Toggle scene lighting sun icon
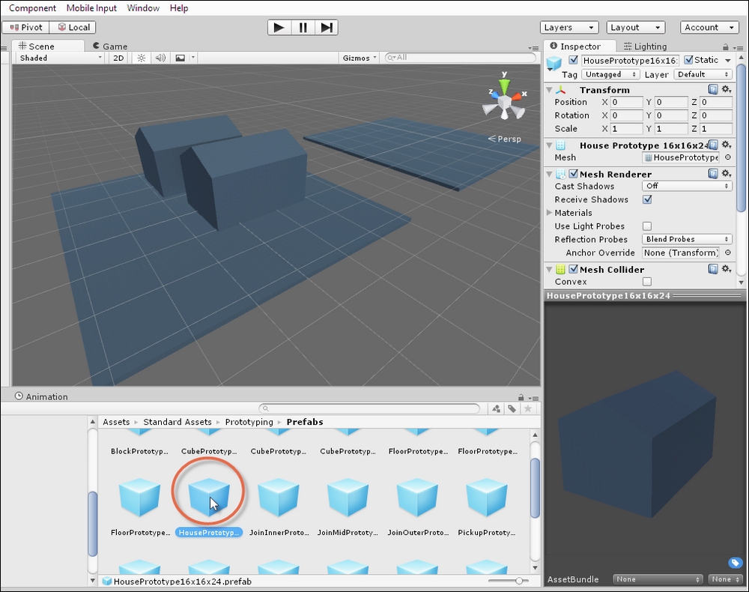 coord(141,58)
